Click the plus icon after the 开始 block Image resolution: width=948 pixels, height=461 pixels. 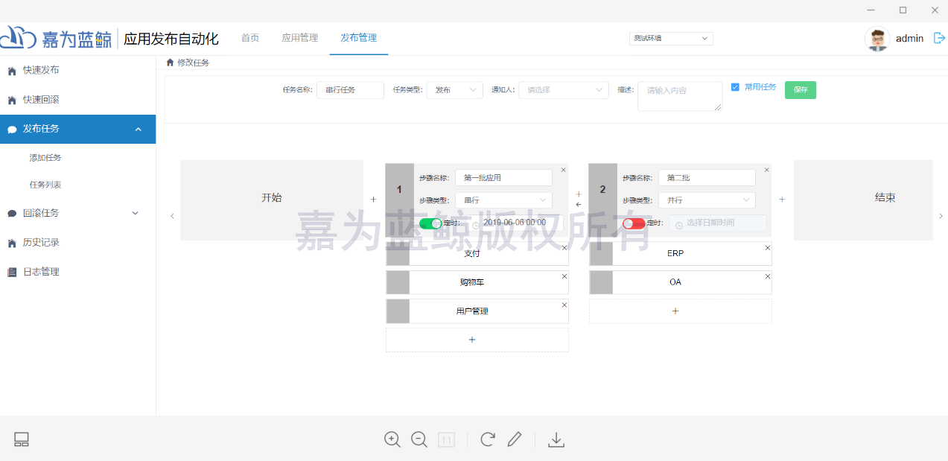[374, 200]
